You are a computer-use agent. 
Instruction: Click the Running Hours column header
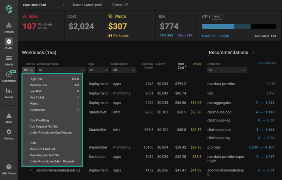click(147, 66)
